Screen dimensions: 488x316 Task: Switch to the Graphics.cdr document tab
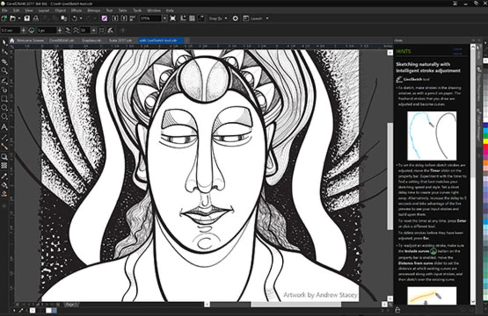(x=91, y=41)
